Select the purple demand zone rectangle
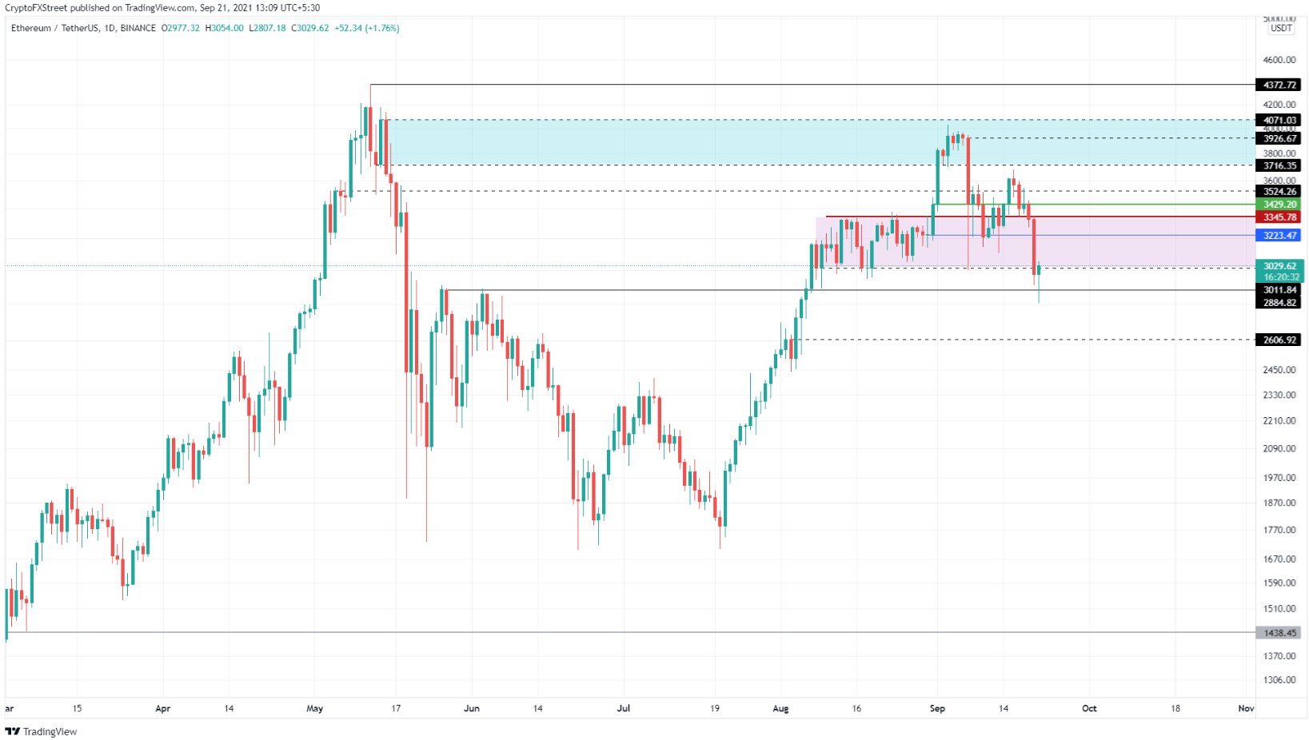 click(1036, 242)
